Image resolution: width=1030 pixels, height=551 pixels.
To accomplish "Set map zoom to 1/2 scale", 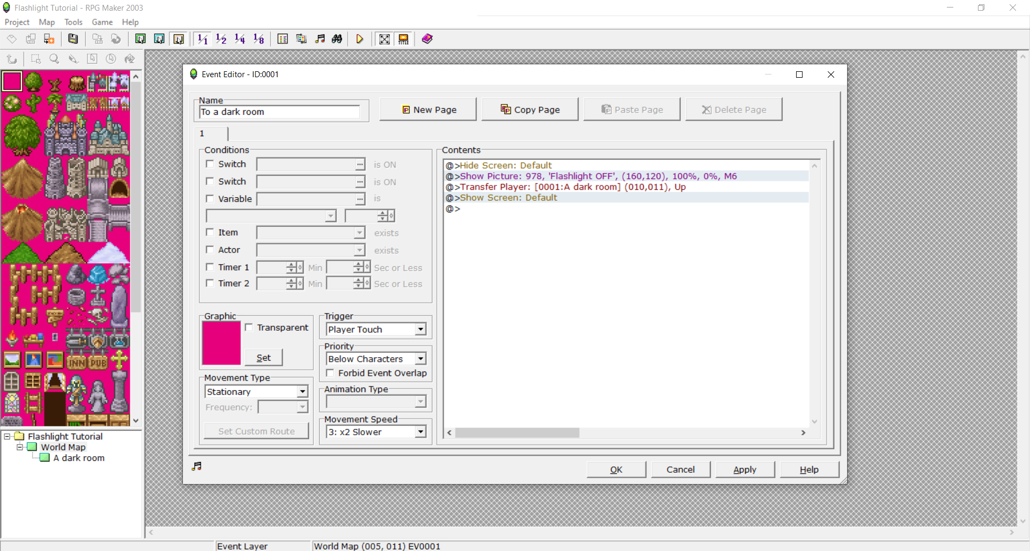I will 221,39.
